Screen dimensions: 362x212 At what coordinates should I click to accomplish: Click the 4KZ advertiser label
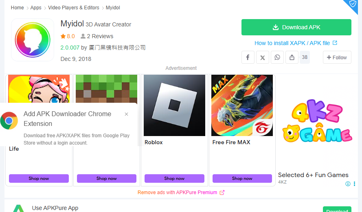click(282, 182)
